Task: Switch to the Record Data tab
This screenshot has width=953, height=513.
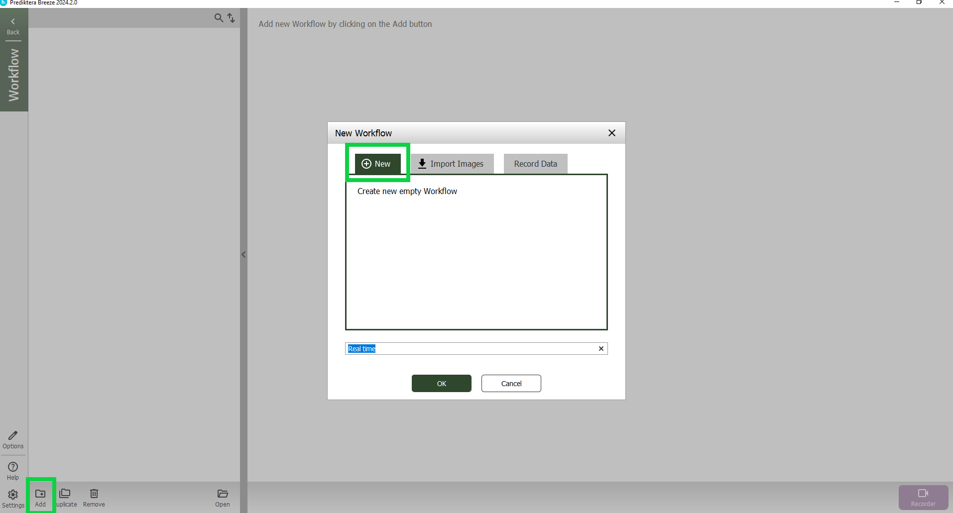Action: [535, 164]
